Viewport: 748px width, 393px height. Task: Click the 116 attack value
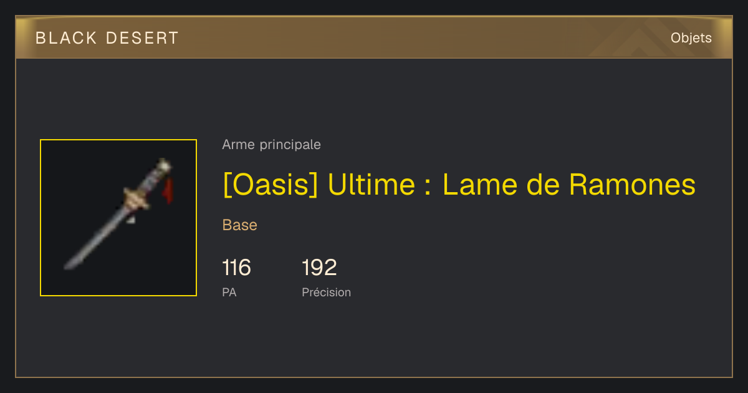[x=236, y=268]
